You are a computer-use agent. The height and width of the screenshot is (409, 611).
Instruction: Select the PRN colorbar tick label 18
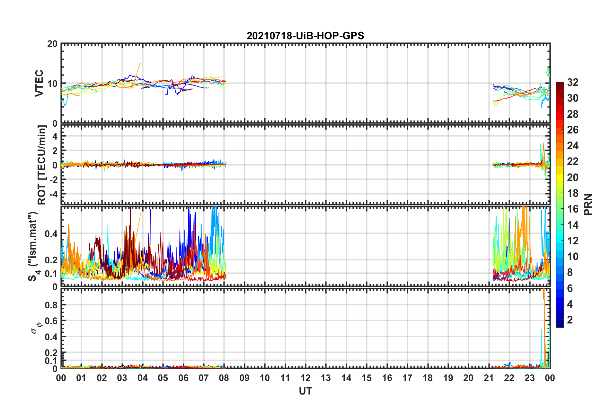pyautogui.click(x=572, y=193)
